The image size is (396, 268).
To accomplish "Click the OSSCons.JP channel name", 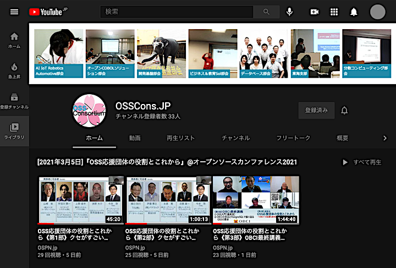I will 143,106.
